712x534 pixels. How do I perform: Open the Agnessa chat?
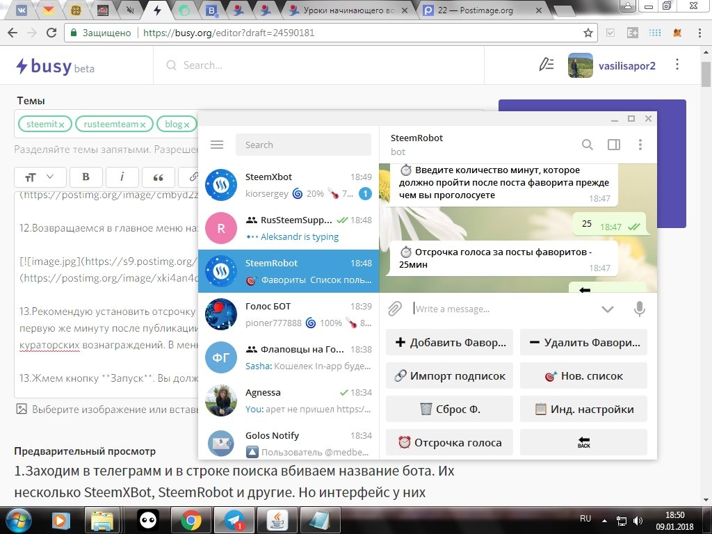click(289, 400)
